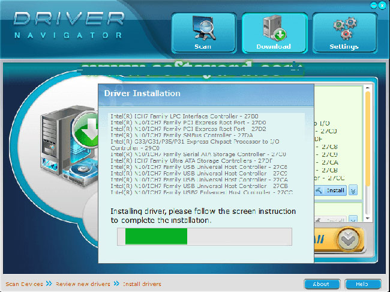Click the 'Installing driver, please follow' message

click(203, 216)
